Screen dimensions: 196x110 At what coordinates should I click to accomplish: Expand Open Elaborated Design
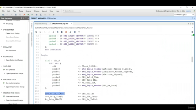(4, 60)
